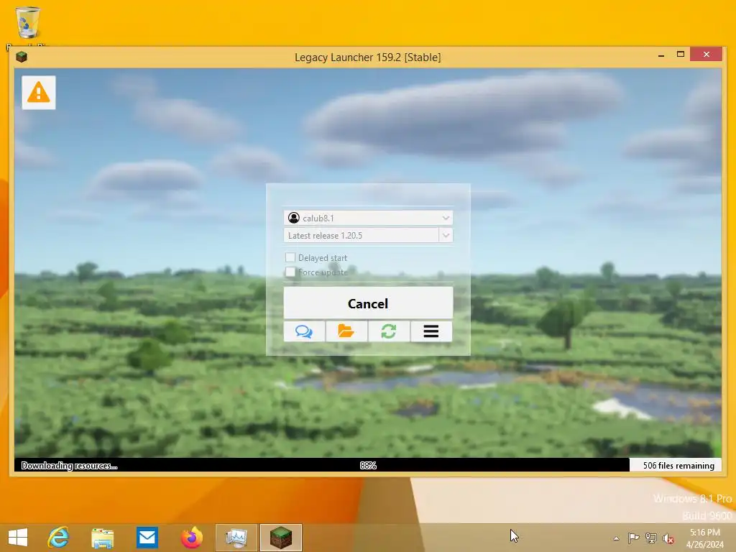Open the network tray icon
736x552 pixels.
651,538
